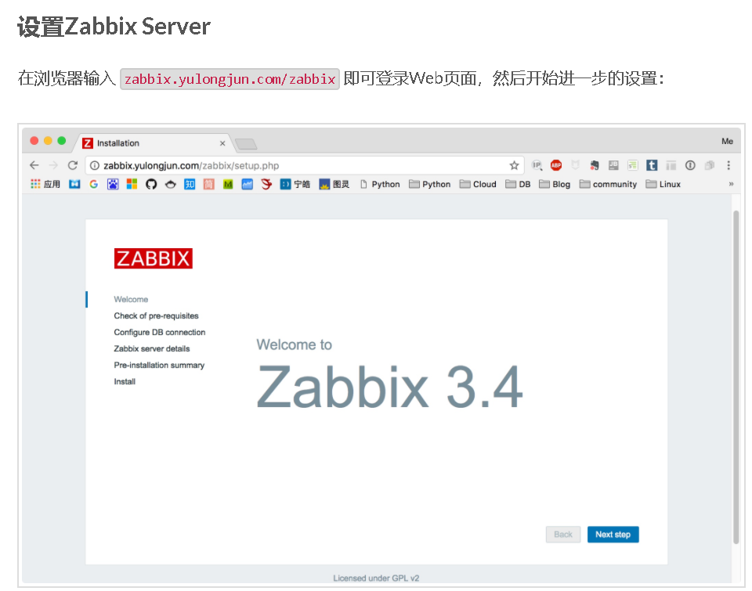Open the red swirl bookmark icon
Viewport: 752px width, 591px height.
pos(266,184)
